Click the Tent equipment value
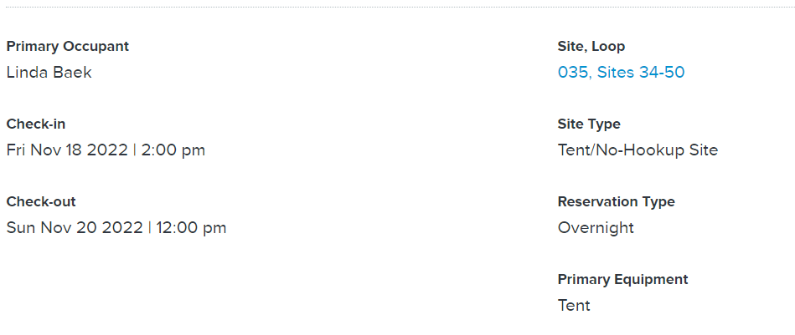 [x=574, y=306]
